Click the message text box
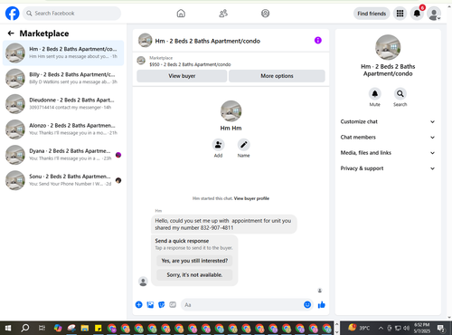The width and height of the screenshot is (452, 335). (241, 305)
